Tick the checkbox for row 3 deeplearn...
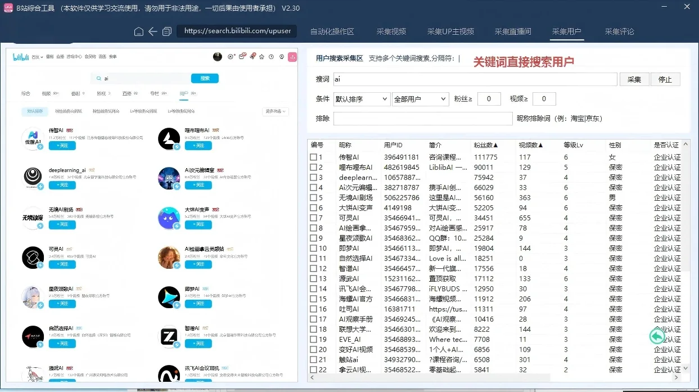The height and width of the screenshot is (392, 699). [313, 178]
